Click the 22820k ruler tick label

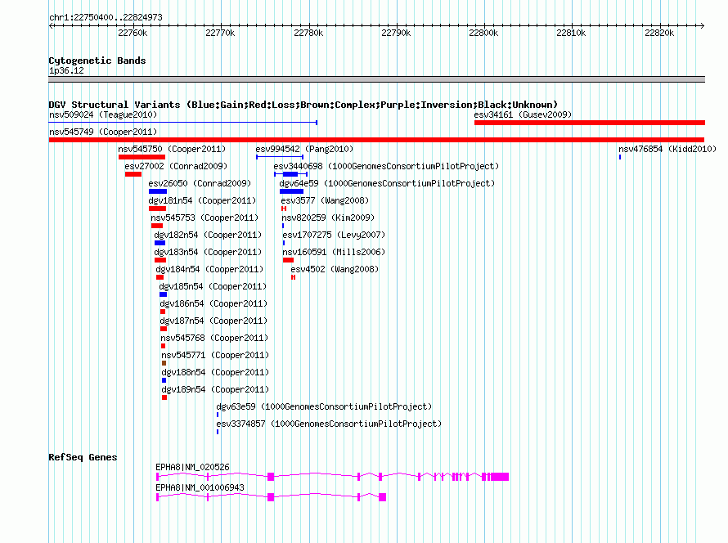click(660, 33)
